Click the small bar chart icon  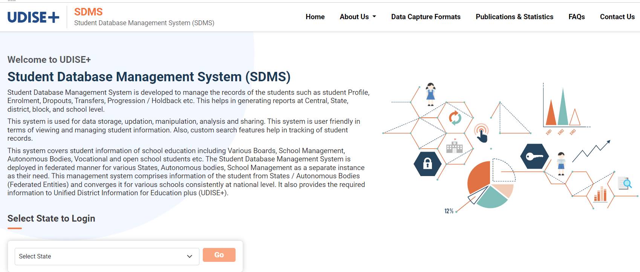[x=600, y=195]
